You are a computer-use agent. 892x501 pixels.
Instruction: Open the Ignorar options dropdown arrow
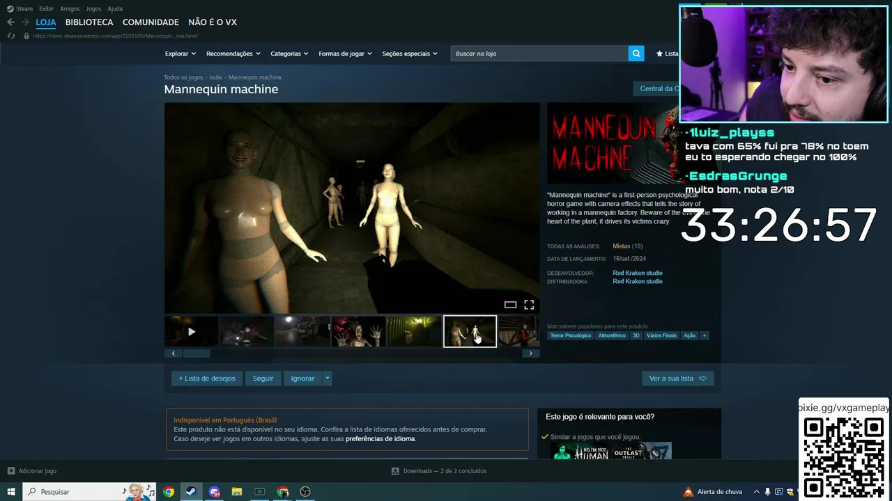[x=328, y=379]
